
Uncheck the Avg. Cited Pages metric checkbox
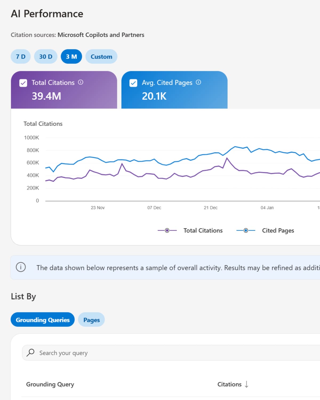[x=134, y=83]
